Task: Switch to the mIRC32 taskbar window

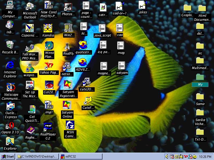Action: pyautogui.click(x=81, y=157)
